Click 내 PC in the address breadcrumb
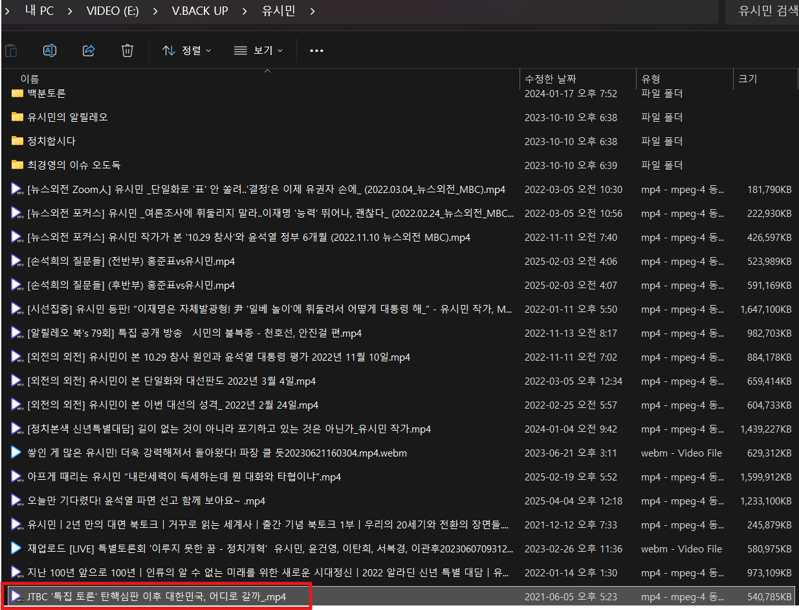The height and width of the screenshot is (610, 799). (39, 11)
